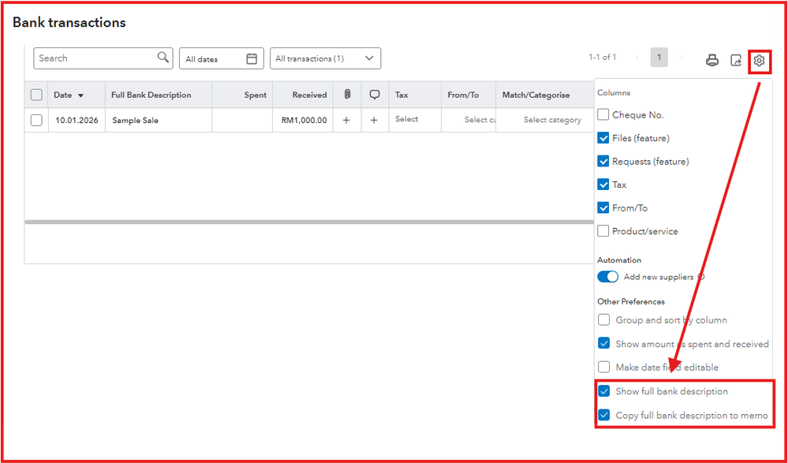Viewport: 788px width, 463px height.
Task: Select the Sample Sale row checkbox
Action: (x=36, y=120)
